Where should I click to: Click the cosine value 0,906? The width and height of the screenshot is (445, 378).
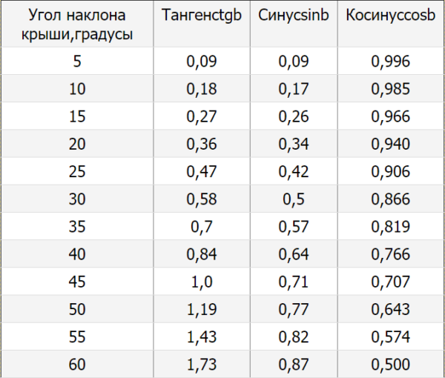click(389, 172)
